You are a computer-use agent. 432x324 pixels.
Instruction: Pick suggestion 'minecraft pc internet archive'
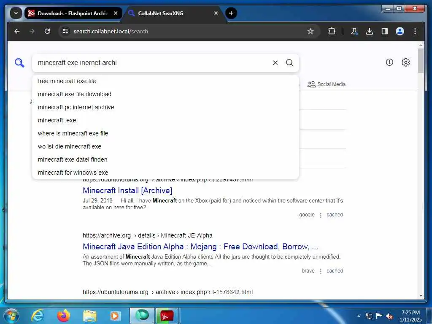click(165, 107)
